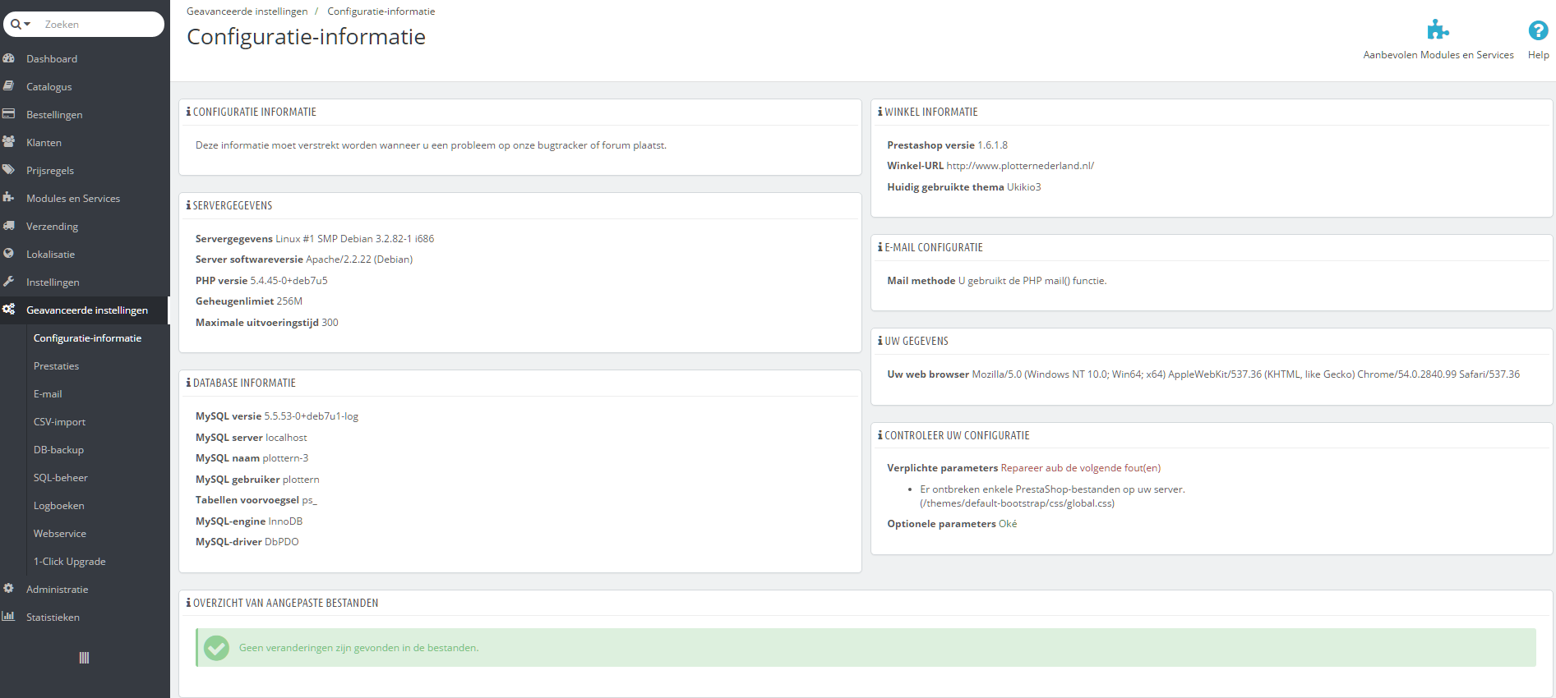Click the Statistieken bar chart icon

[x=8, y=617]
